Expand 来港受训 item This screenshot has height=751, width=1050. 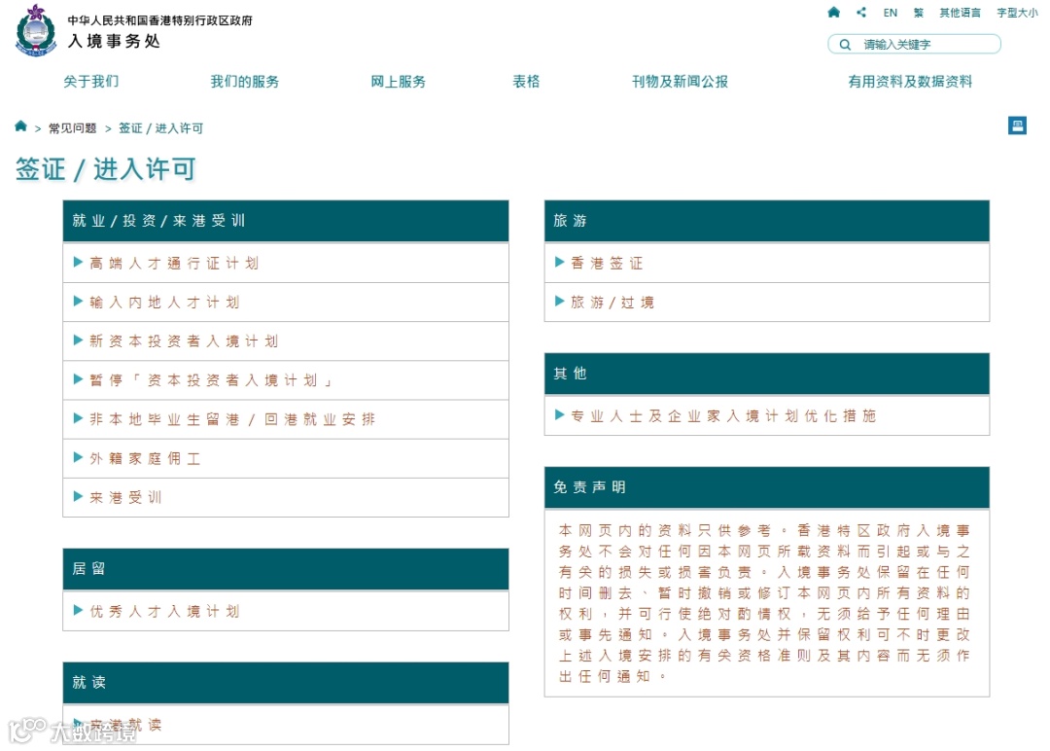pyautogui.click(x=286, y=497)
